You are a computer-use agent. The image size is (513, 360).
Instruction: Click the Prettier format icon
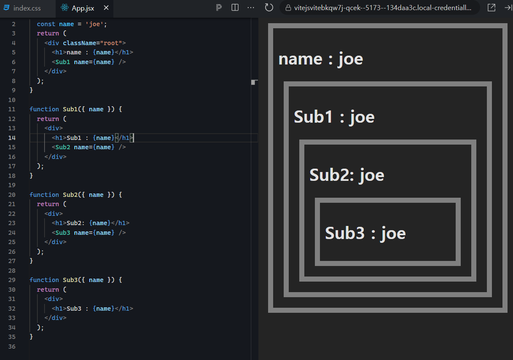pyautogui.click(x=219, y=8)
